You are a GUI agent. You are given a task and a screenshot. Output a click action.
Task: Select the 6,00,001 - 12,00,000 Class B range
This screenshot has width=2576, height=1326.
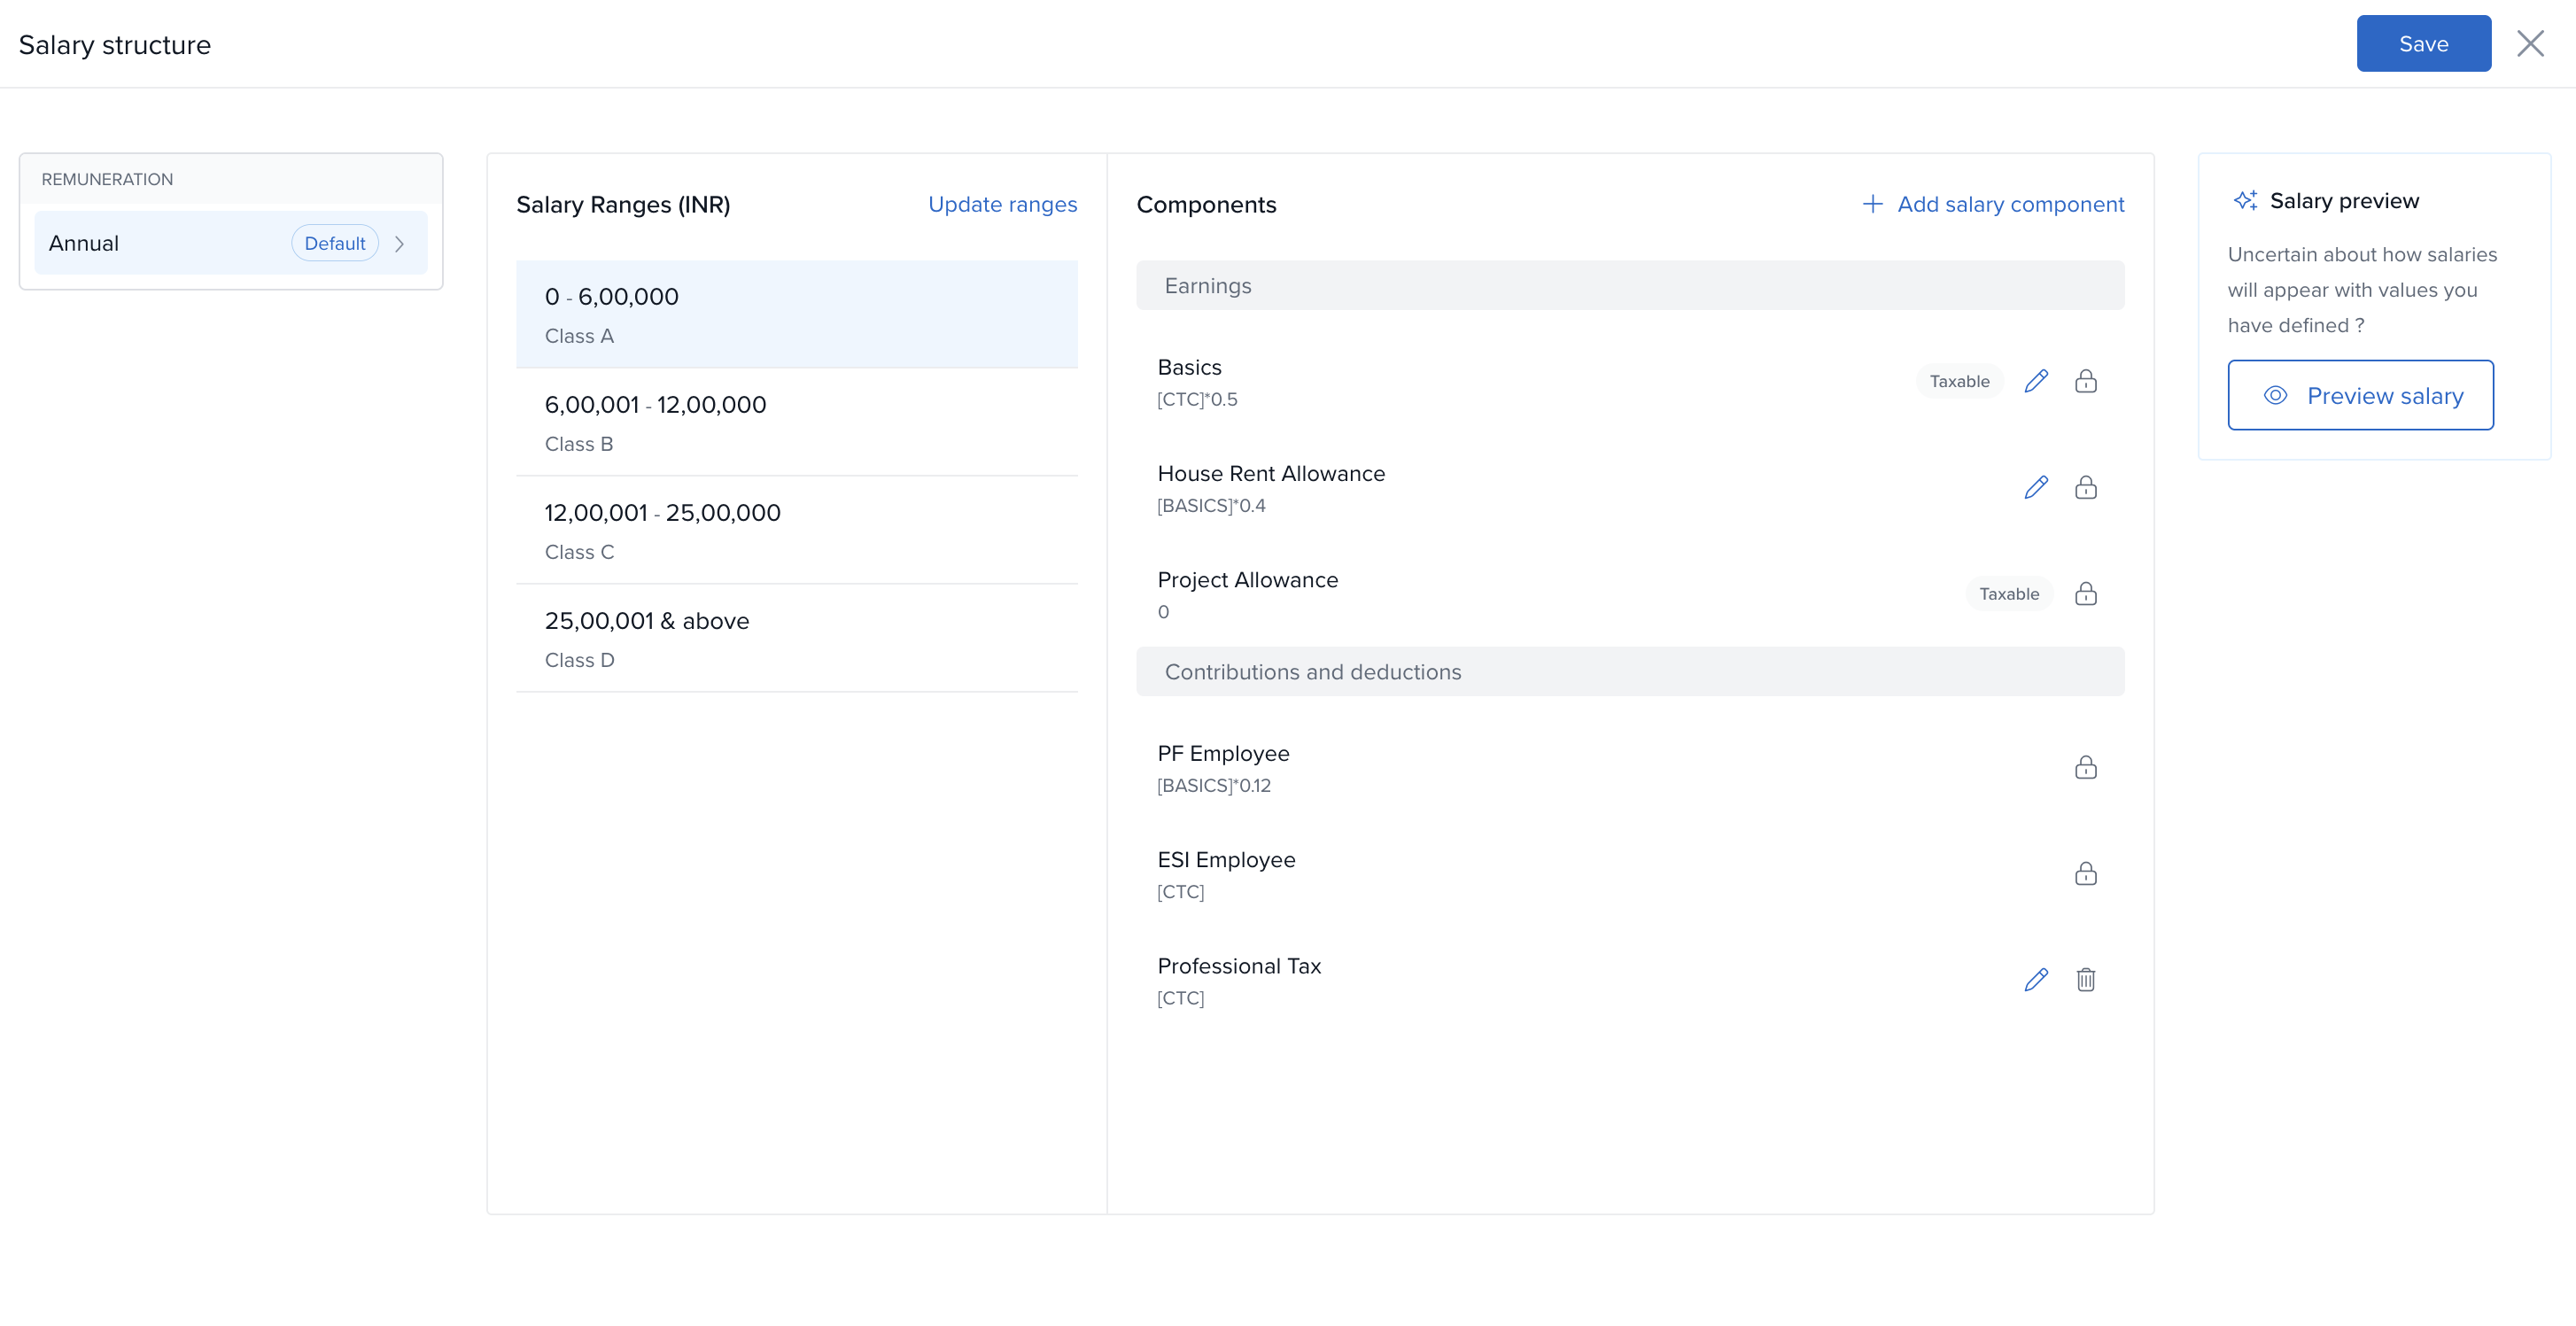(796, 422)
